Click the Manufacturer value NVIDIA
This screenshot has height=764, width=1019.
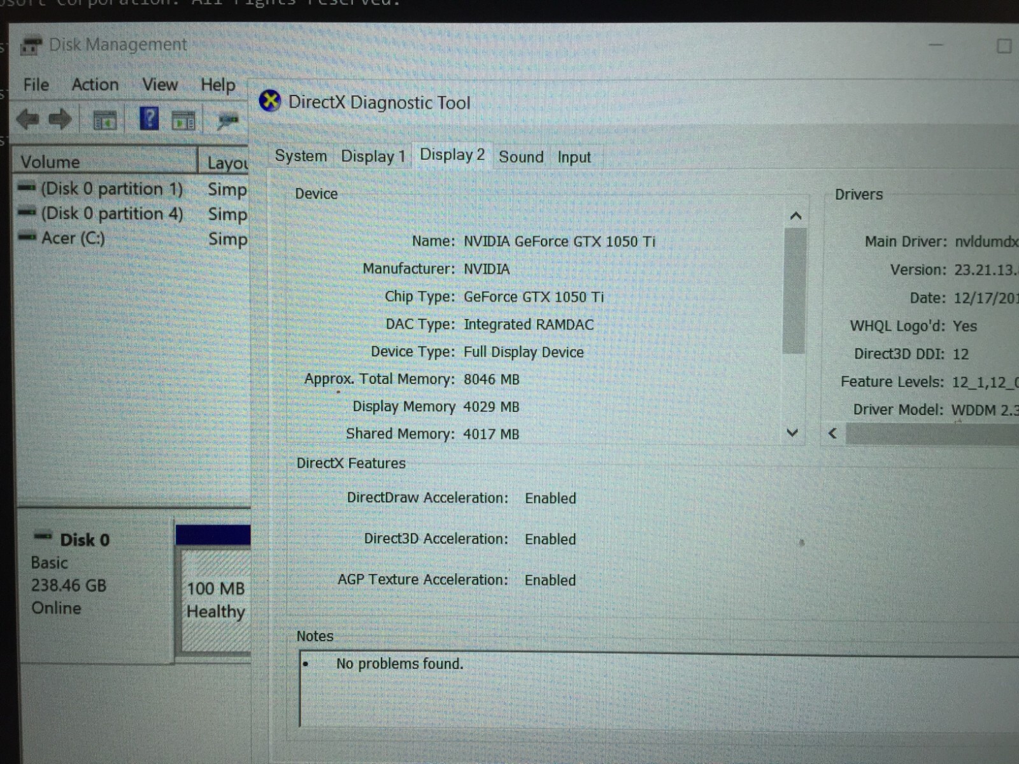(487, 269)
